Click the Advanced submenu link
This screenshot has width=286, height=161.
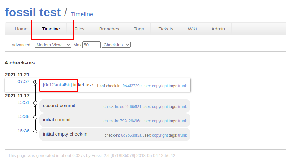point(21,45)
